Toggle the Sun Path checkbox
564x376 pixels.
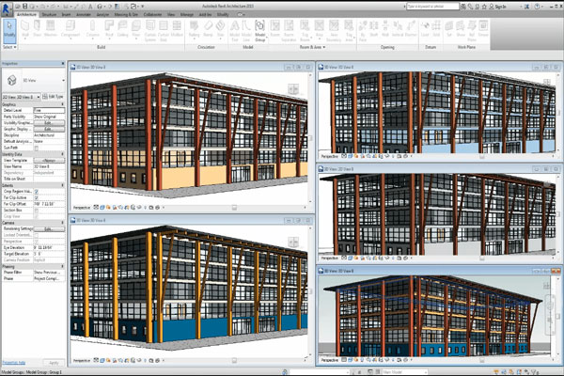[x=36, y=148]
